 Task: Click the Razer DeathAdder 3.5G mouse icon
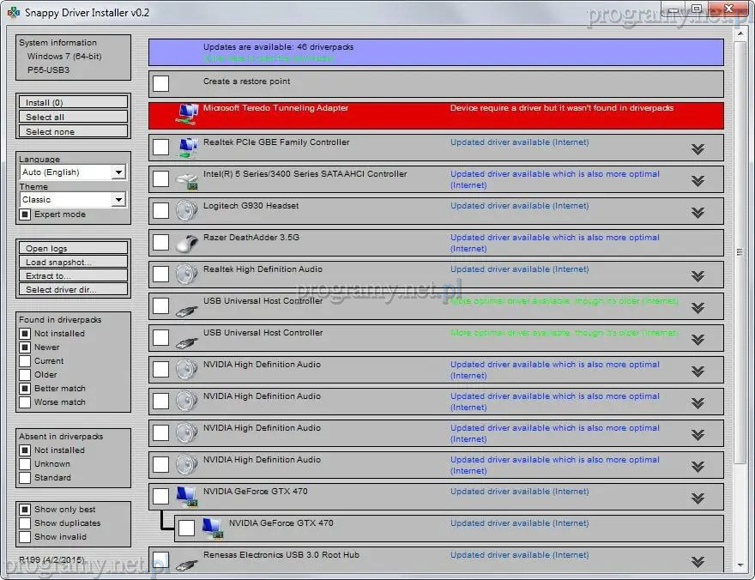click(x=187, y=243)
